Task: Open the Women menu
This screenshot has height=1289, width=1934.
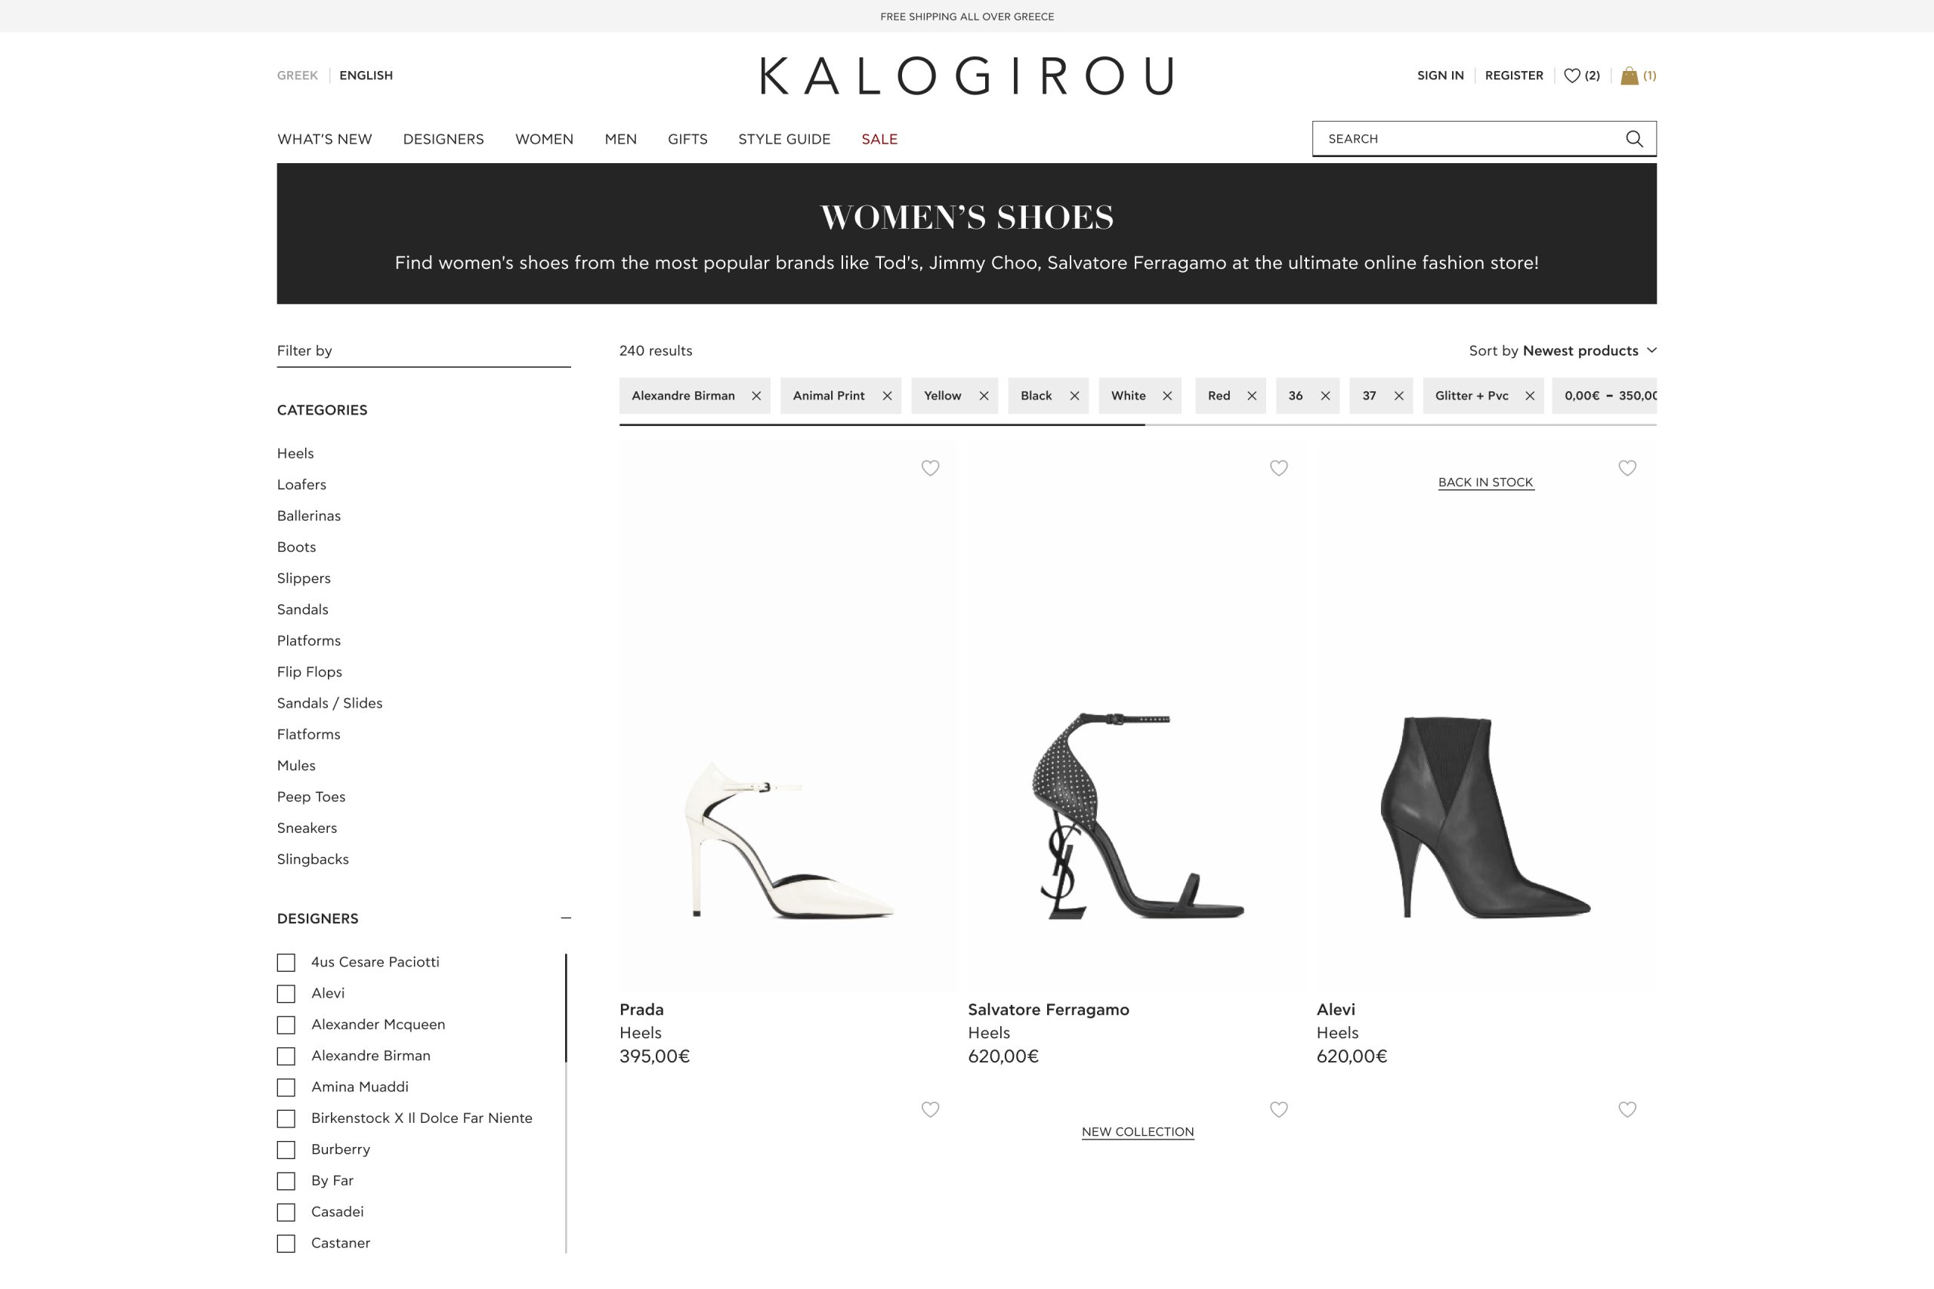Action: pyautogui.click(x=545, y=140)
